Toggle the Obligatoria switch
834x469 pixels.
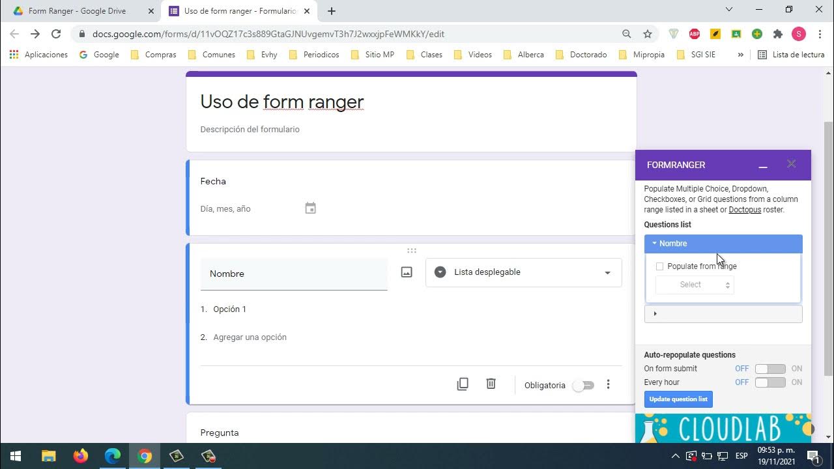(x=583, y=385)
